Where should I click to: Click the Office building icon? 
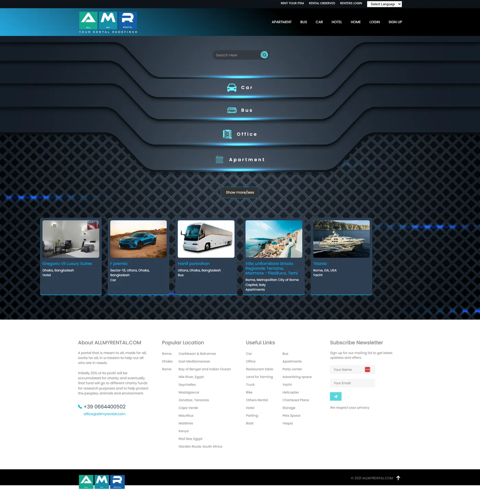[227, 134]
